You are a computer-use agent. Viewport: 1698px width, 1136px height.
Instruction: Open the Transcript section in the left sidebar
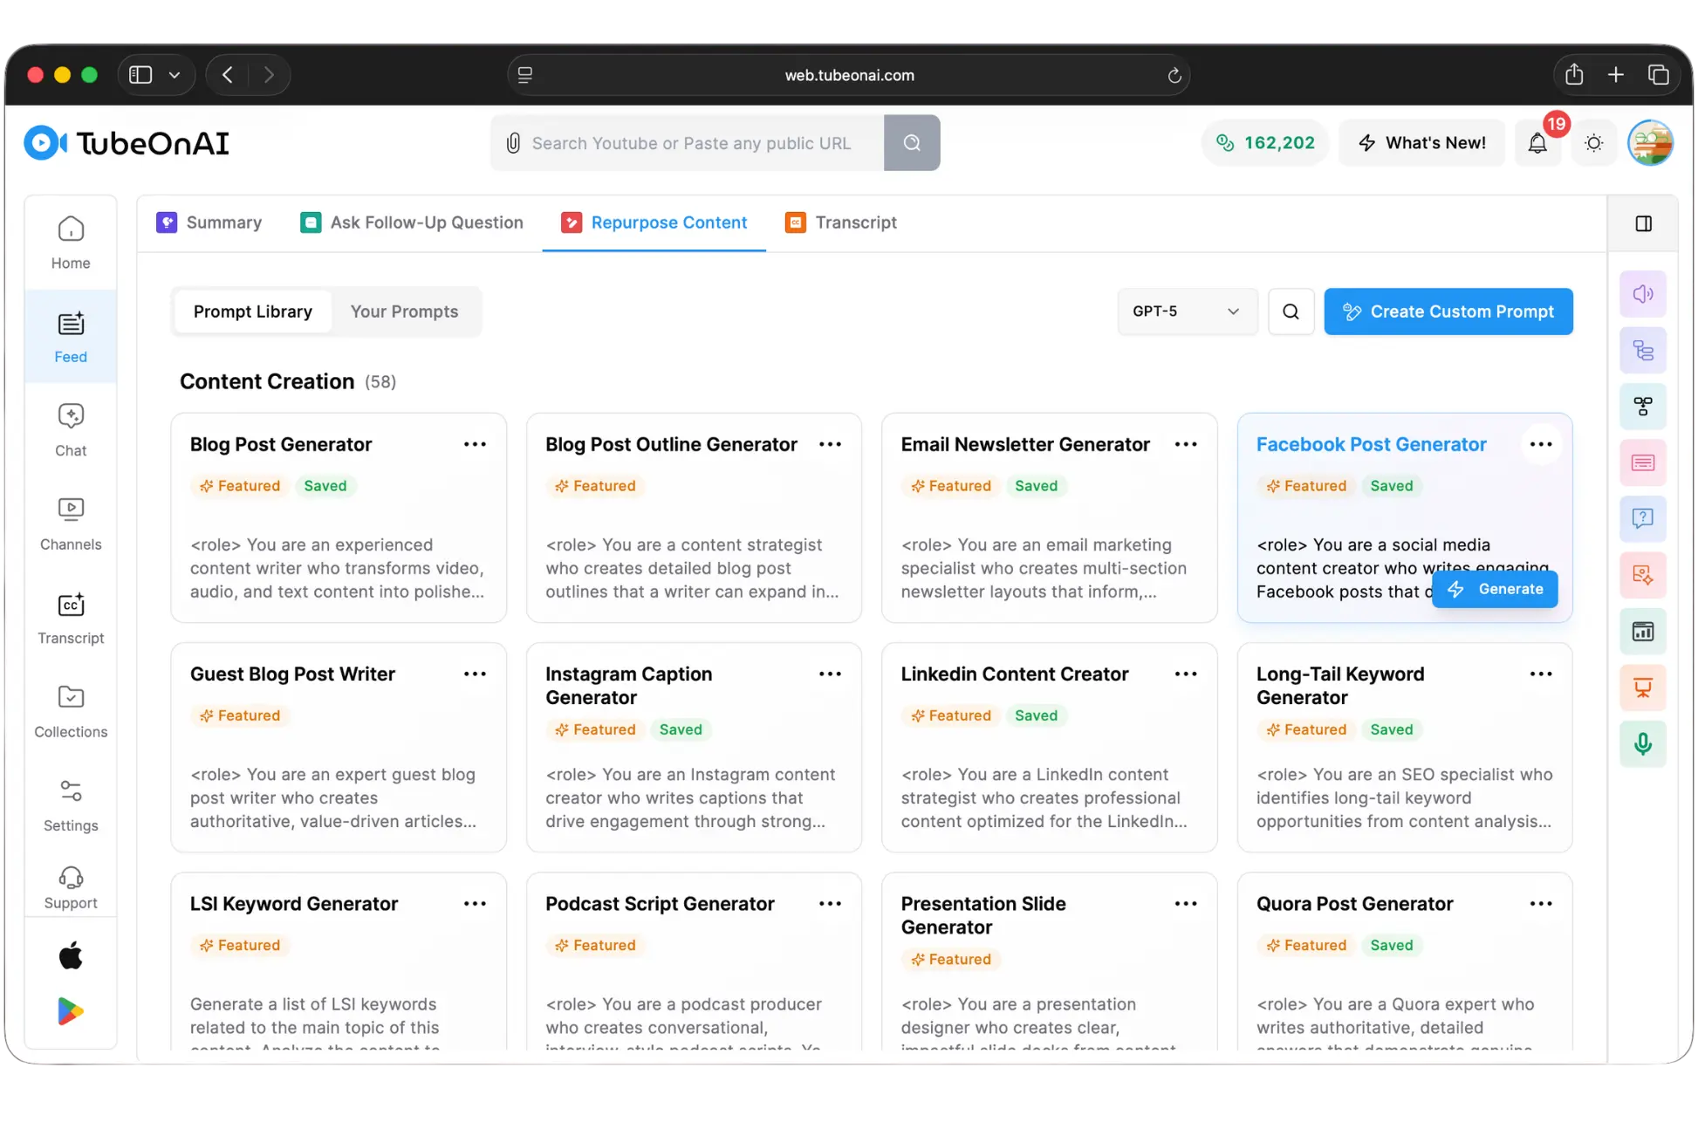[x=71, y=618]
